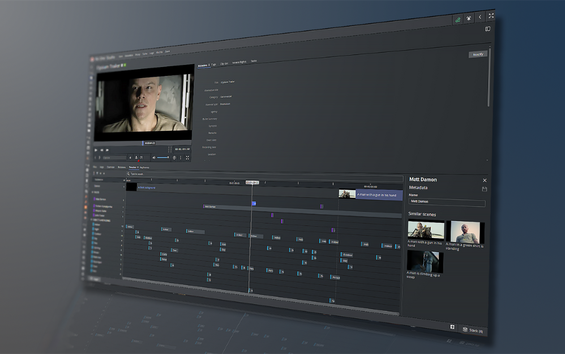Open the Tasks tab
Image resolution: width=565 pixels, height=354 pixels.
254,61
